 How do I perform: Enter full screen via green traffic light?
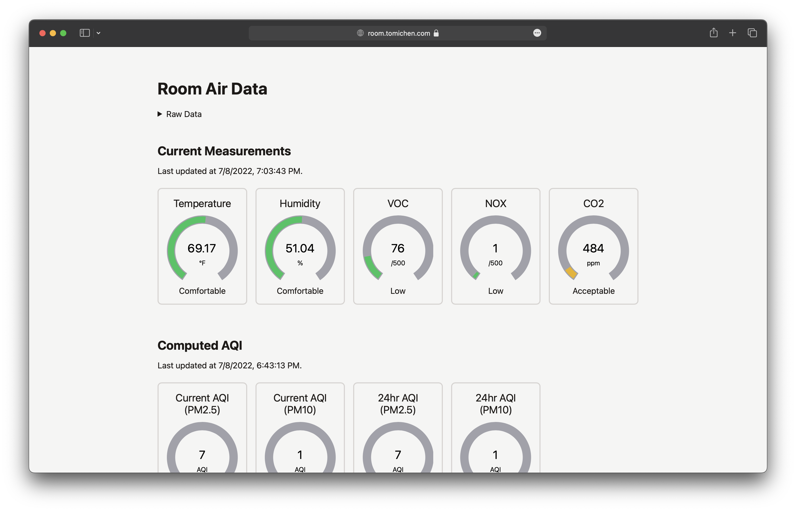(x=63, y=33)
